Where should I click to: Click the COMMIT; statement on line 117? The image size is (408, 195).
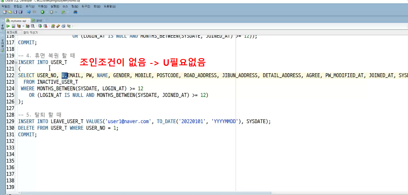pyautogui.click(x=28, y=42)
